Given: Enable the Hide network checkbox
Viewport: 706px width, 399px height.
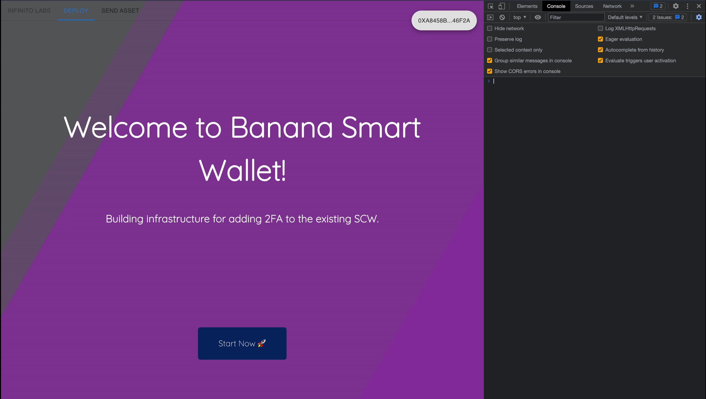Looking at the screenshot, I should point(489,28).
